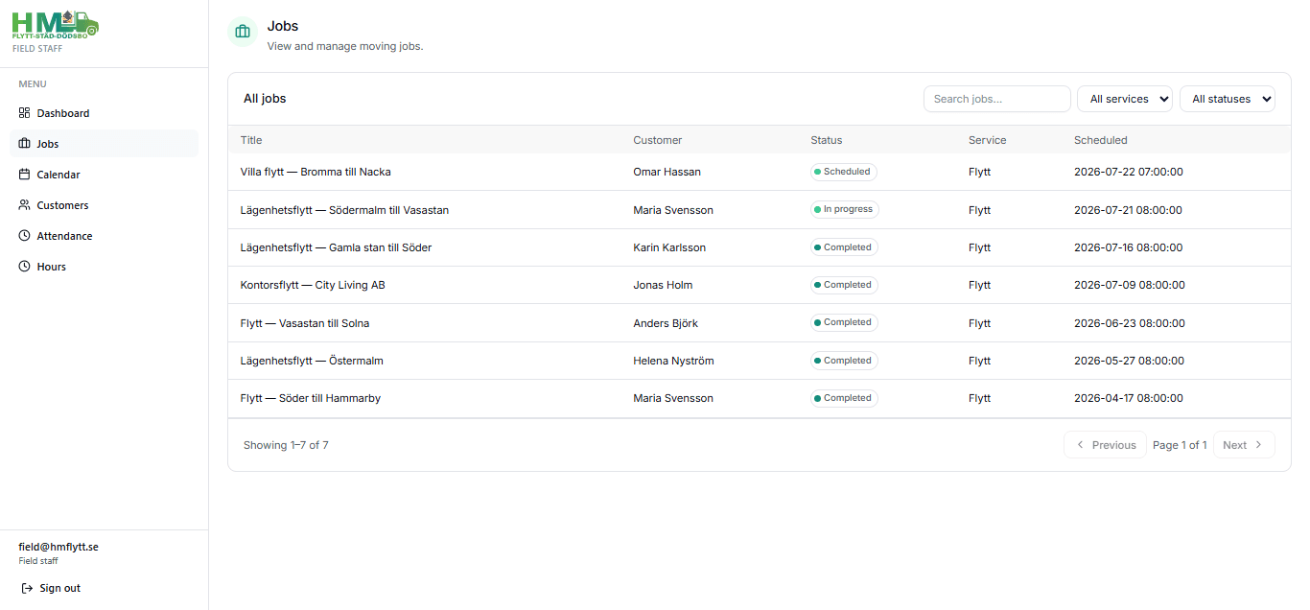Click the Page 1 of 1 indicator
The width and height of the screenshot is (1310, 610).
pos(1180,445)
